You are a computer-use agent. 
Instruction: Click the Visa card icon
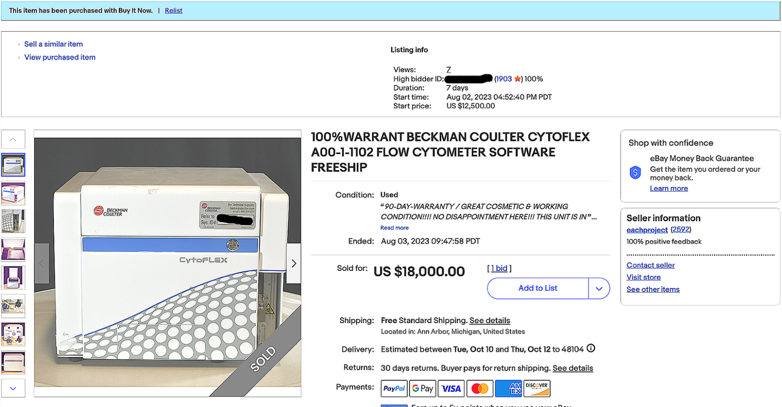coord(451,389)
